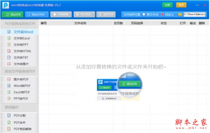This screenshot has width=210, height=133.
Task: Click the 总页数 column header
Action: [118, 23]
